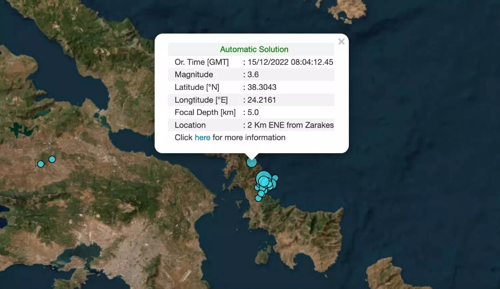Select the easternmost small marker in the cluster
Viewport: 500px width, 289px height.
point(275,178)
